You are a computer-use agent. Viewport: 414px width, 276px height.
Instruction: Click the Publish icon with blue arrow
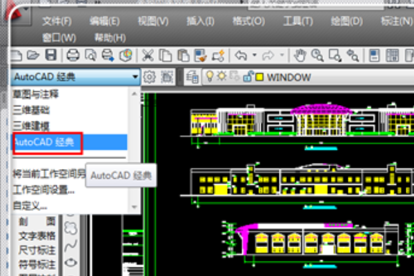[108, 55]
